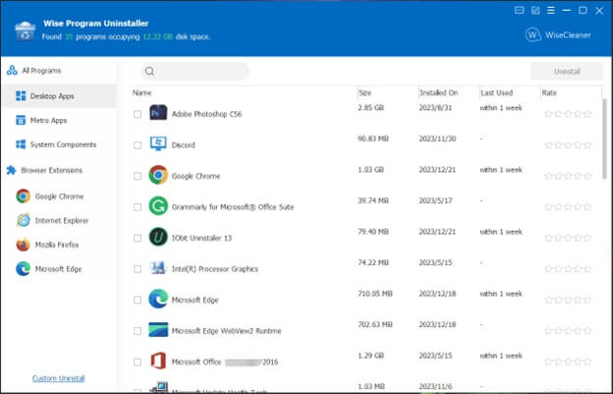Open the feedback message icon in title bar

click(x=519, y=11)
